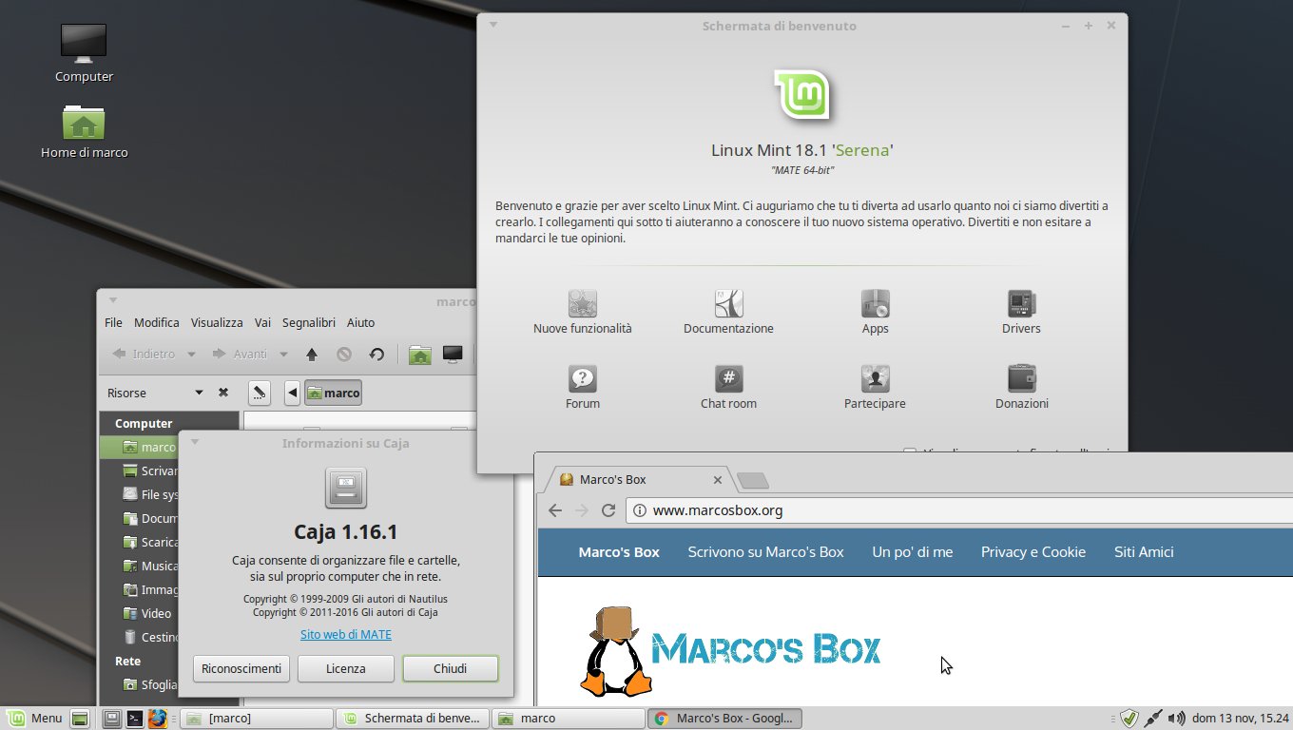Open the Segnalibri menu in Caja
The image size is (1293, 730).
pos(309,323)
